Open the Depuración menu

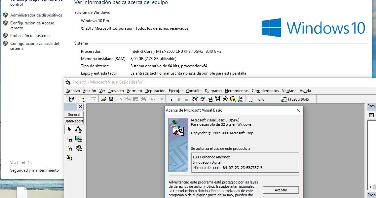tap(155, 91)
